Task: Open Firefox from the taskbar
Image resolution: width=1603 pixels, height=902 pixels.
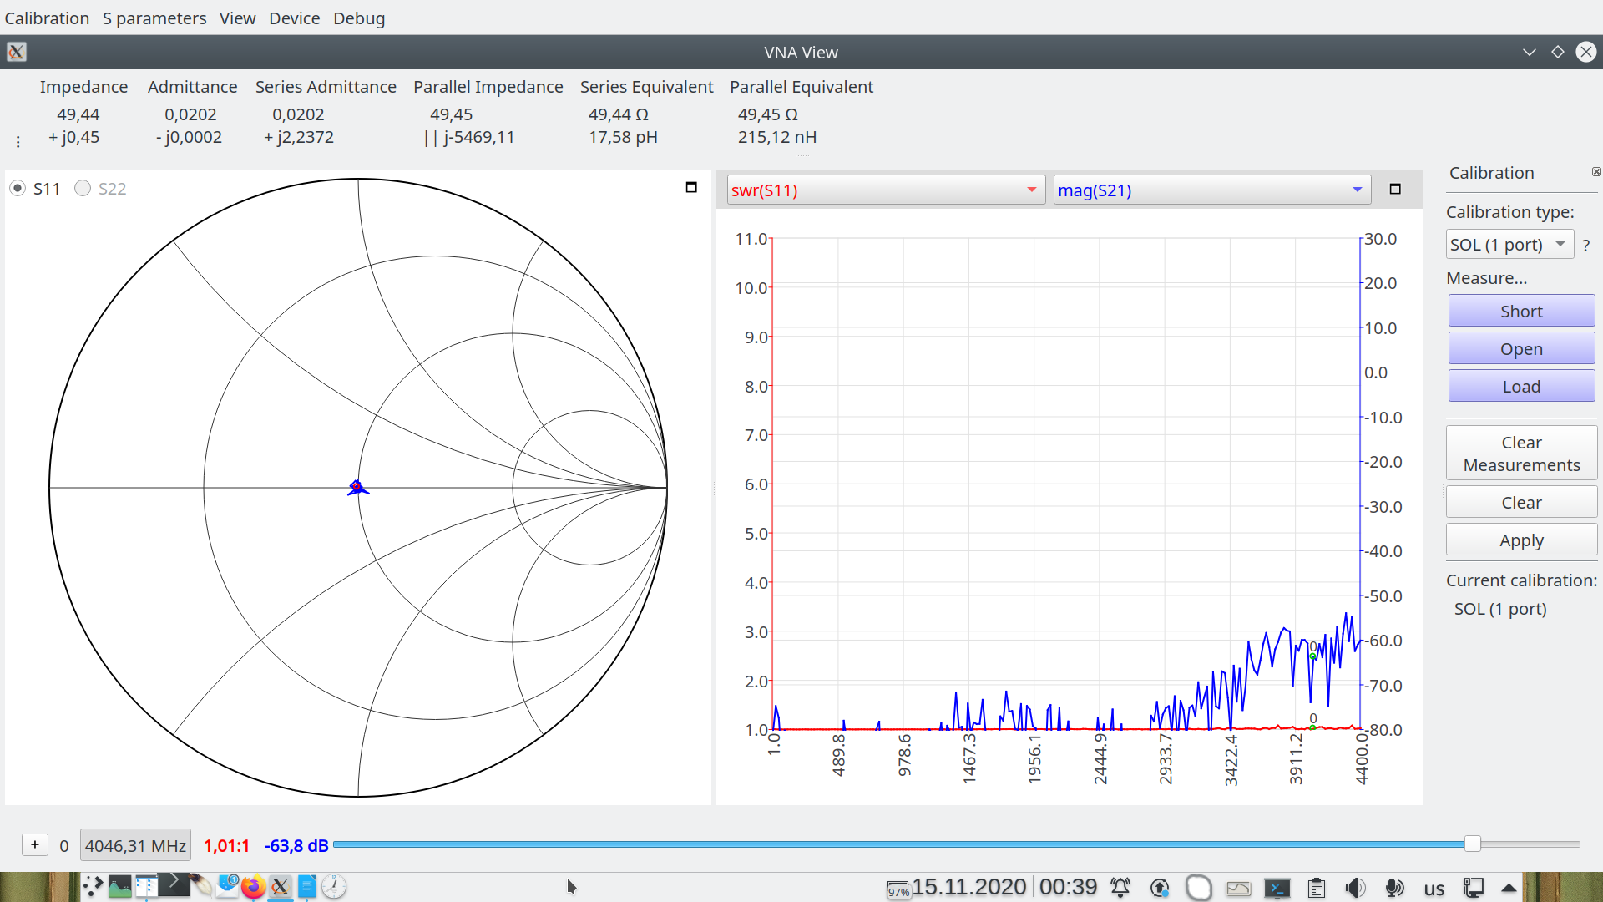Action: (253, 887)
